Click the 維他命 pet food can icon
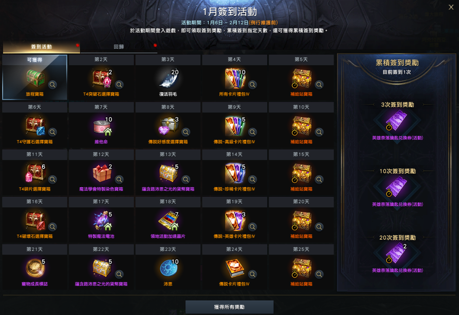 101,126
